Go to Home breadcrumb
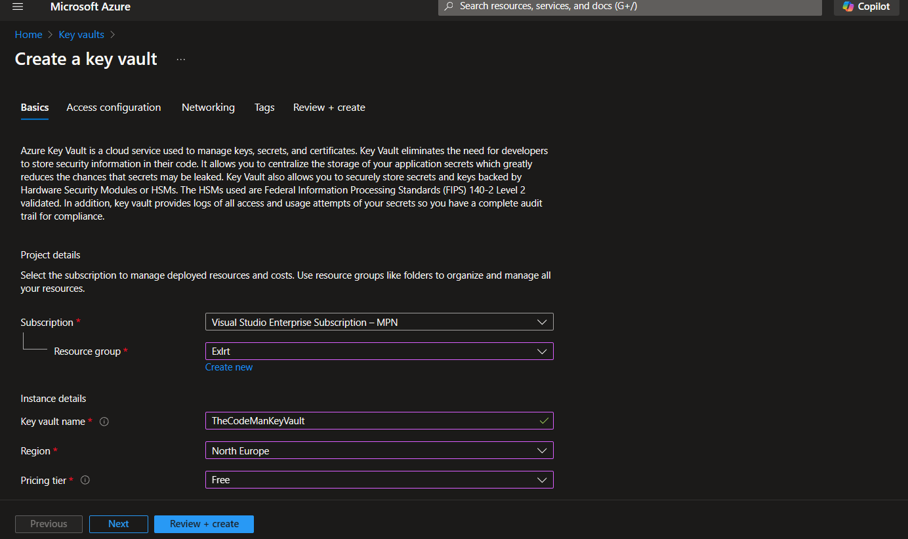Viewport: 908px width, 539px height. (28, 35)
